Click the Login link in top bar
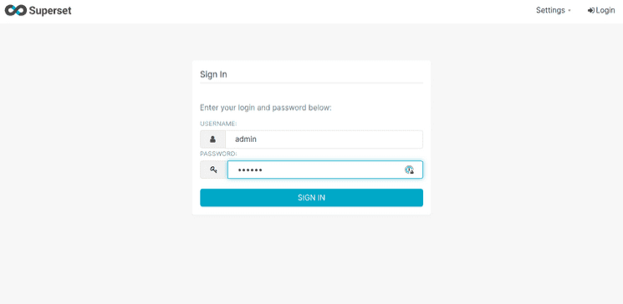The height and width of the screenshot is (304, 623). [601, 10]
